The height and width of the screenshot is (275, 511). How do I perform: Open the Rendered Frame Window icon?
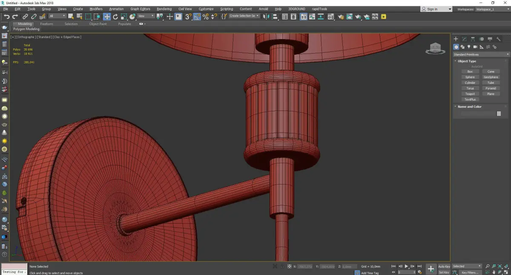pyautogui.click(x=349, y=17)
